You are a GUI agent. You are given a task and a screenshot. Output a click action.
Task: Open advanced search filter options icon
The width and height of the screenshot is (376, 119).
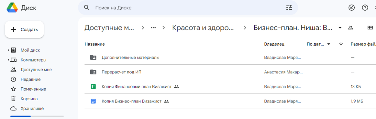click(289, 8)
